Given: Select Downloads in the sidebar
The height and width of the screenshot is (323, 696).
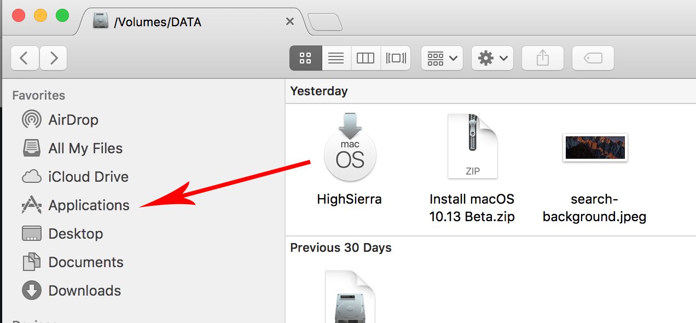Looking at the screenshot, I should point(84,290).
